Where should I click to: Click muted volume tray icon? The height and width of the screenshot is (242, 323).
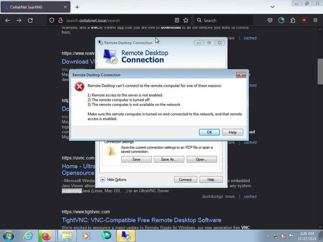click(284, 236)
